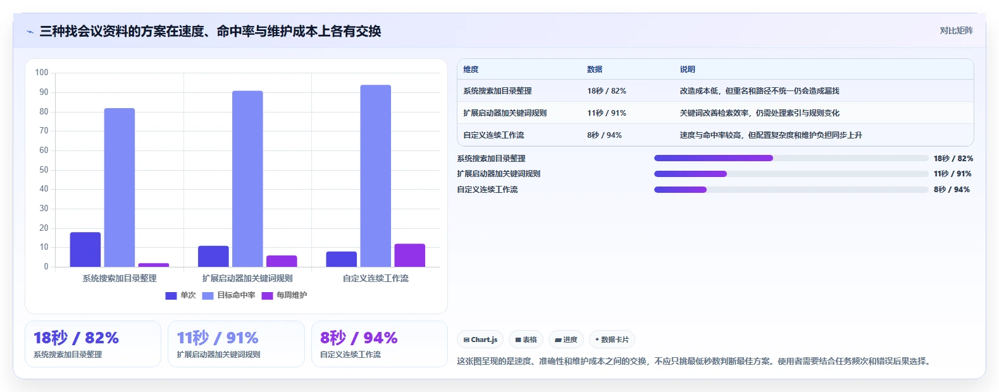The width and height of the screenshot is (999, 392).
Task: Select the 8秒 / 94% data card
Action: (380, 344)
